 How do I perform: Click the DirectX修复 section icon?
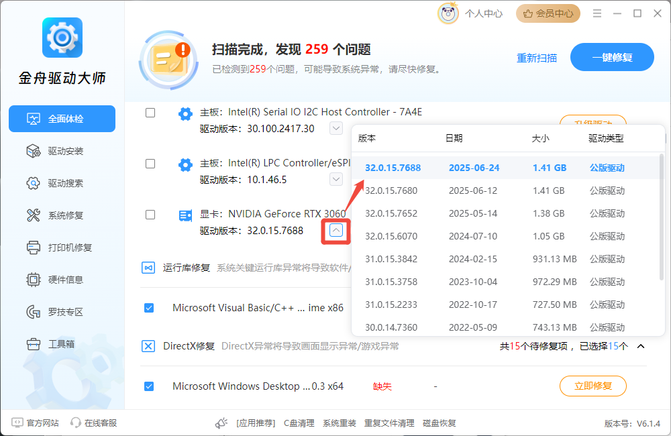[148, 346]
